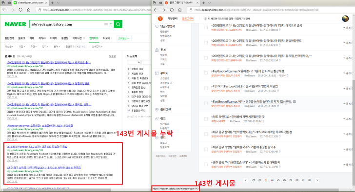Viewport: 355px width, 192px height.
Task: Click the 댓글·방명록 speech bubble icon
Action: 157,26
